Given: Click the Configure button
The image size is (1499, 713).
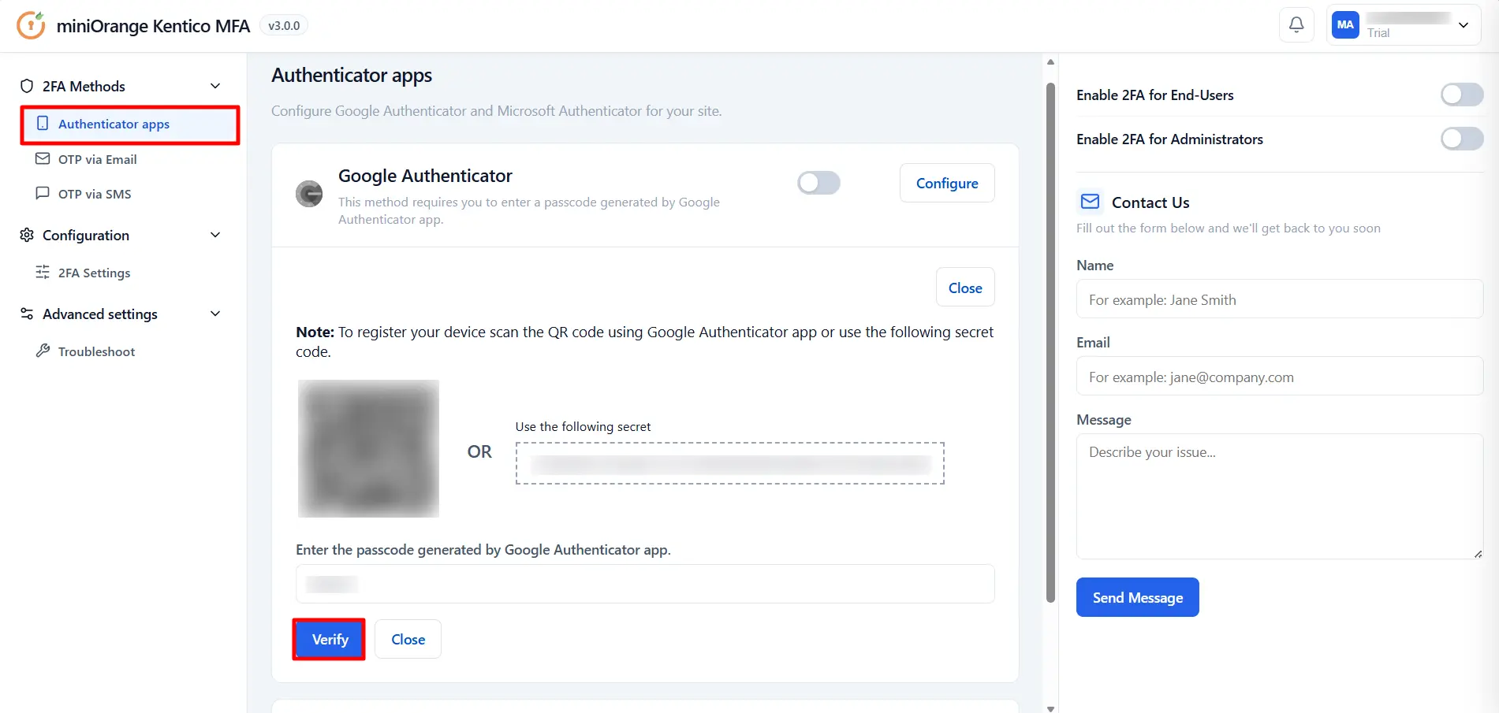Looking at the screenshot, I should (x=947, y=183).
